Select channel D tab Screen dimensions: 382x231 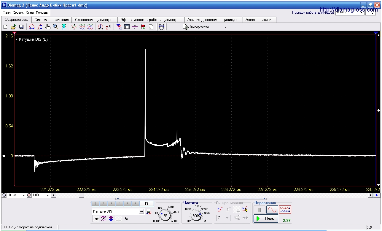(x=146, y=204)
